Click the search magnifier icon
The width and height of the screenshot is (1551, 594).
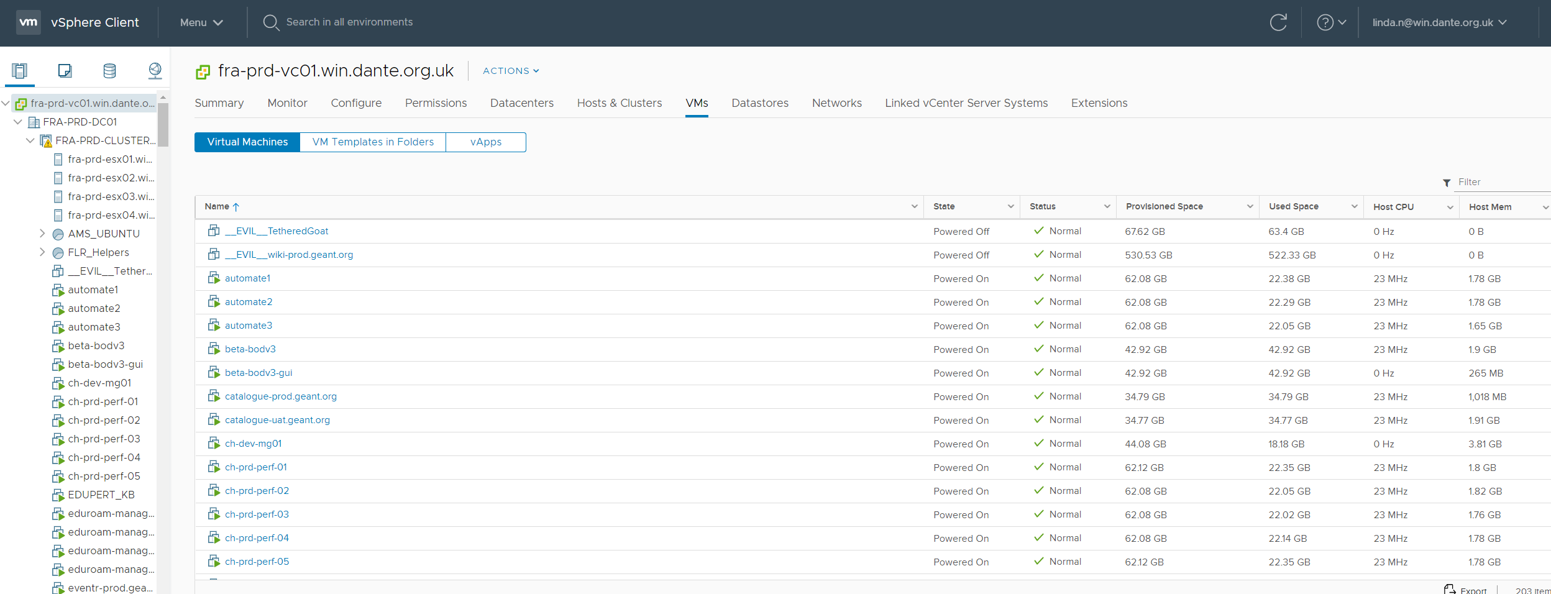tap(271, 23)
